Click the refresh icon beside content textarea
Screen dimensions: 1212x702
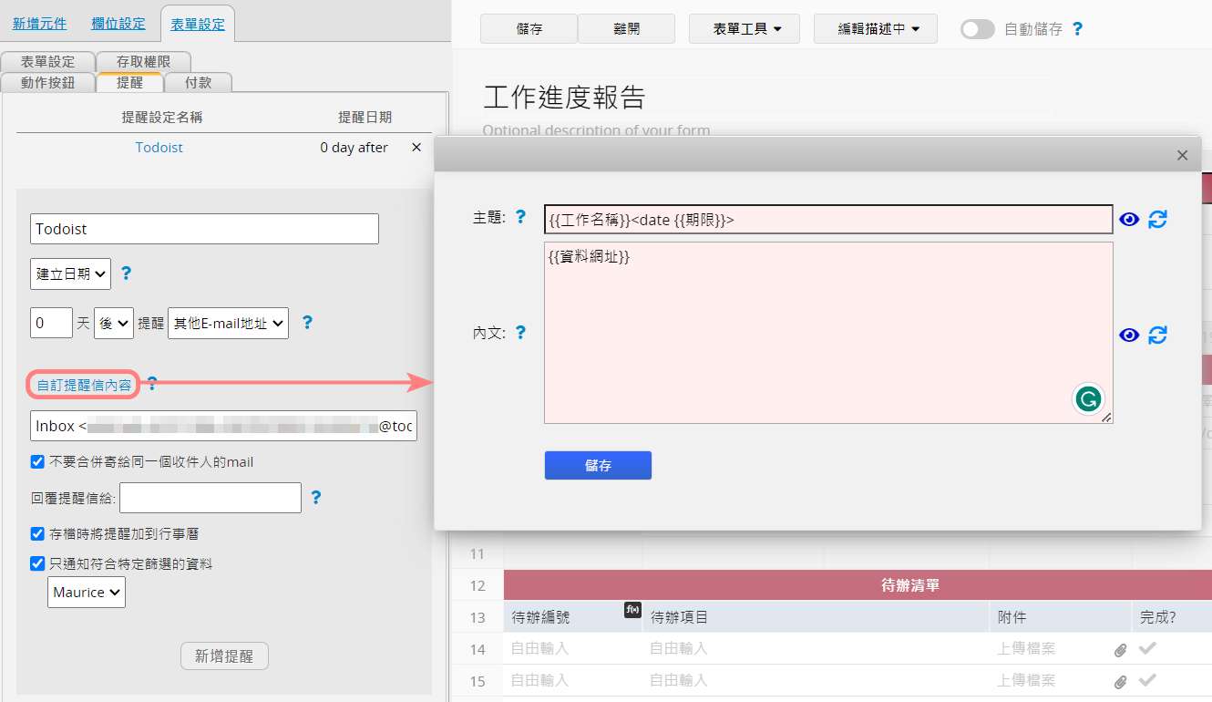(1157, 335)
